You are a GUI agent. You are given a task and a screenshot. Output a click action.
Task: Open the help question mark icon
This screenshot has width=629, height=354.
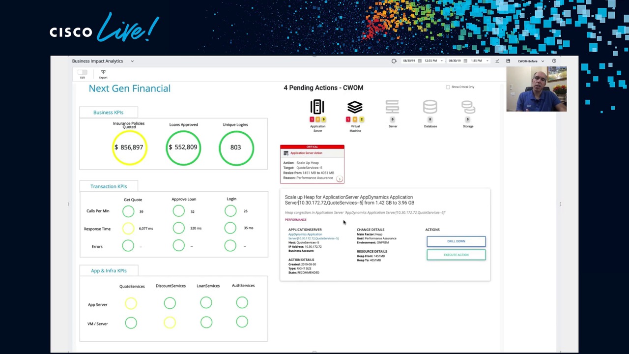pos(554,61)
